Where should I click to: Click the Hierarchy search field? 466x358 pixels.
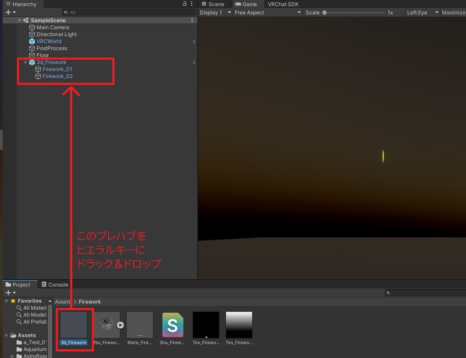click(x=127, y=12)
